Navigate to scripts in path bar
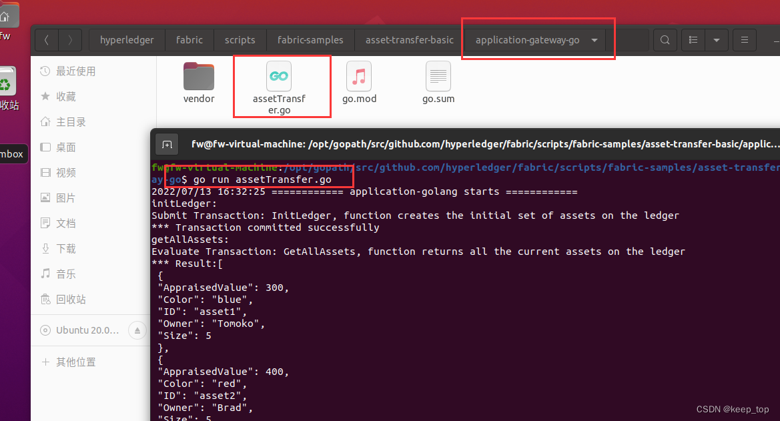 (240, 40)
